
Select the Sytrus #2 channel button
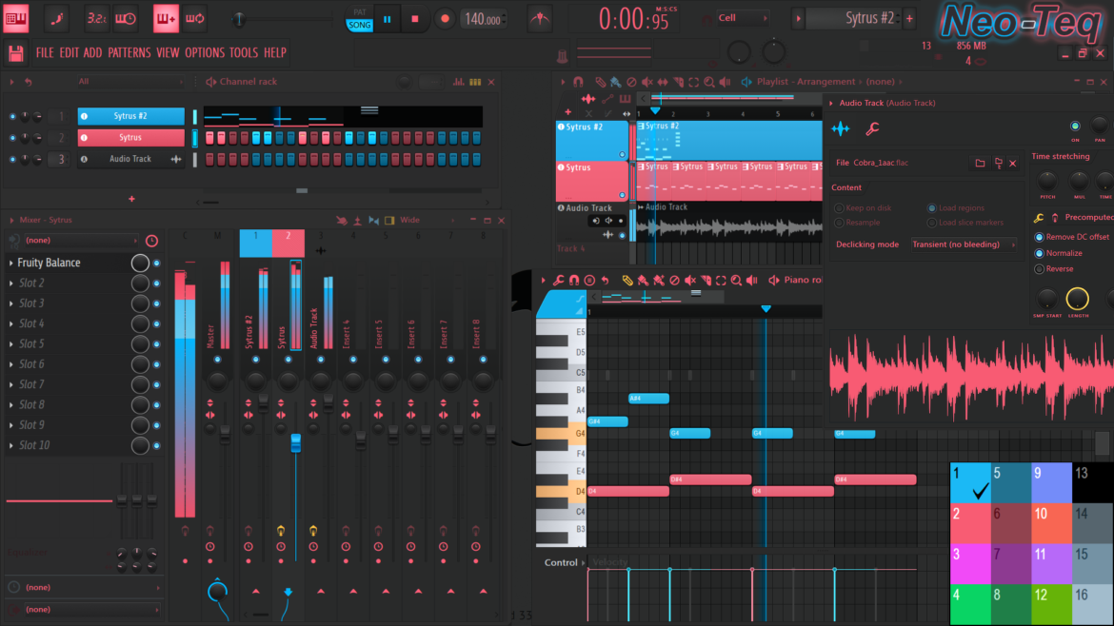pyautogui.click(x=130, y=117)
